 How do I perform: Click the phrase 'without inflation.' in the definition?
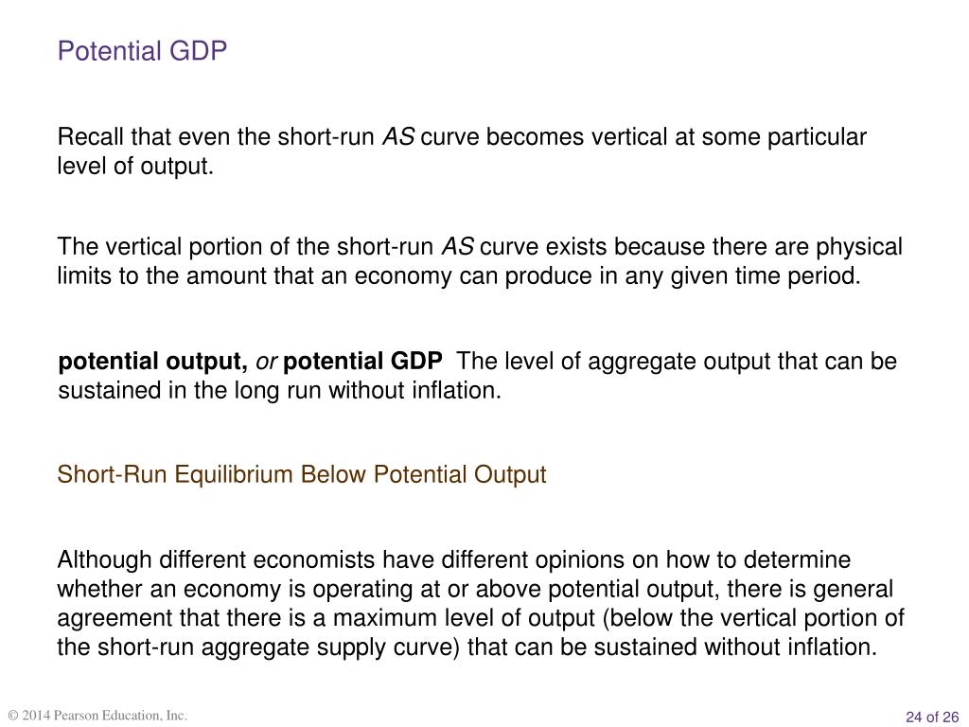click(414, 391)
